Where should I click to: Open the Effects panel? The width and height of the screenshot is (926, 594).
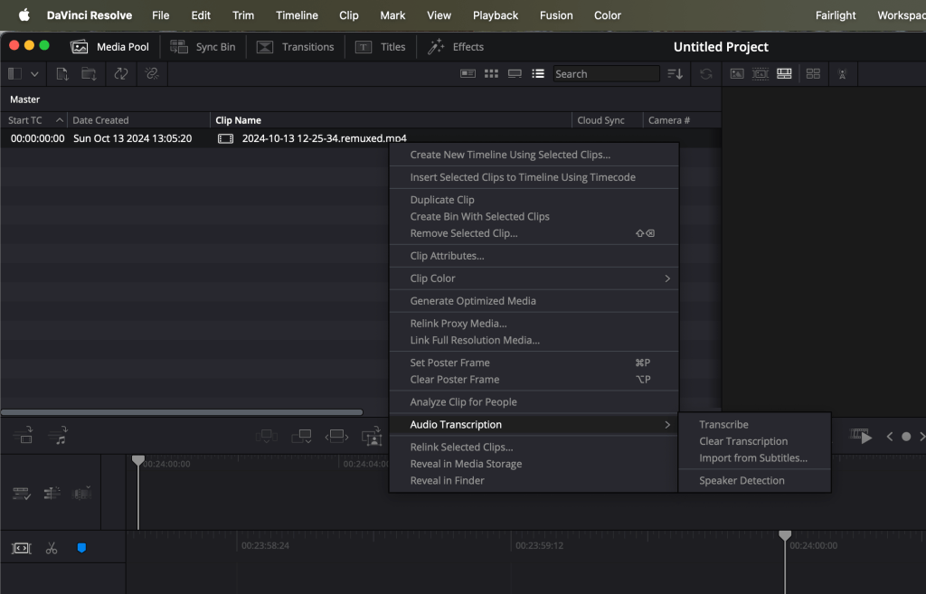tap(456, 47)
